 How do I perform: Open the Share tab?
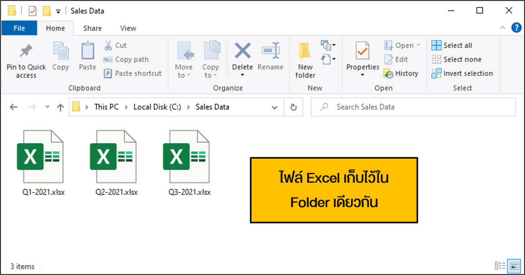click(92, 28)
